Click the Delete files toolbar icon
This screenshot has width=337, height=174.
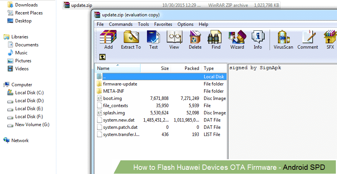pyautogui.click(x=195, y=40)
